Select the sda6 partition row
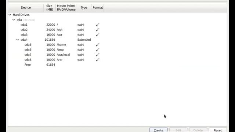This screenshot has height=132, width=235. [x=117, y=50]
